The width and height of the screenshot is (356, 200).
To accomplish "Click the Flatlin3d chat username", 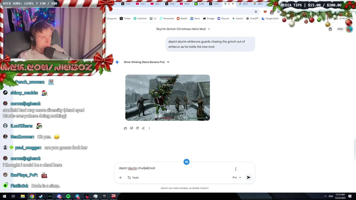I will tap(20, 186).
